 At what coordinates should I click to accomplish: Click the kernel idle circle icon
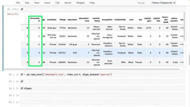click(x=175, y=3)
